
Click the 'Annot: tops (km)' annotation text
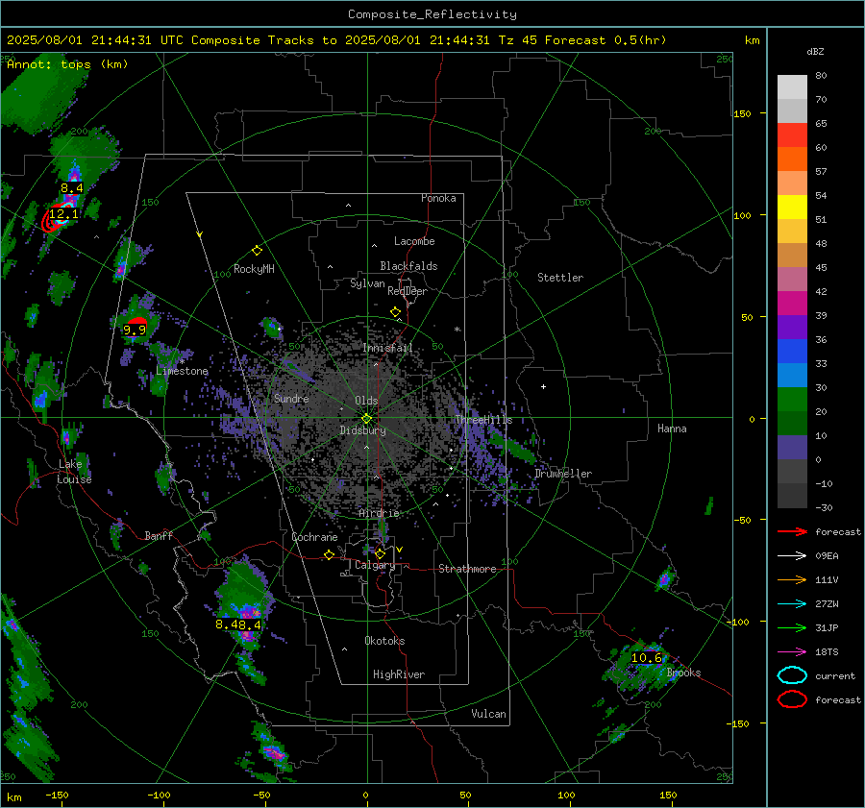click(x=67, y=64)
